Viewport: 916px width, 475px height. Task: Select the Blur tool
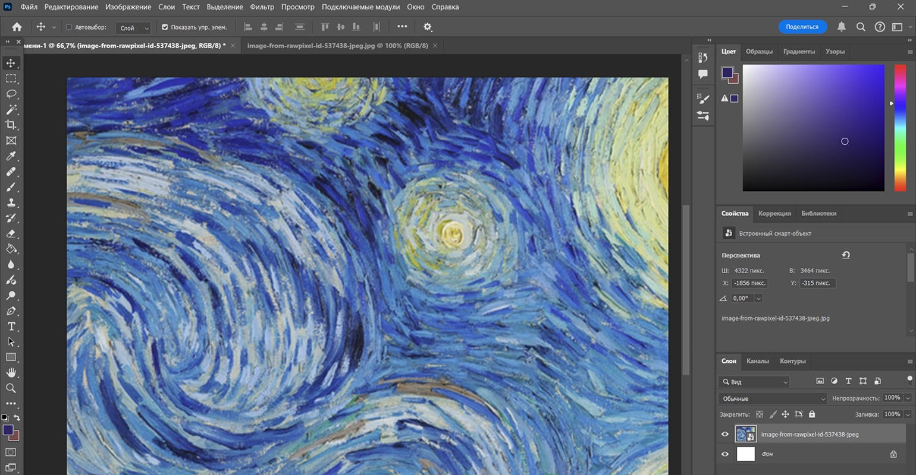coord(11,264)
